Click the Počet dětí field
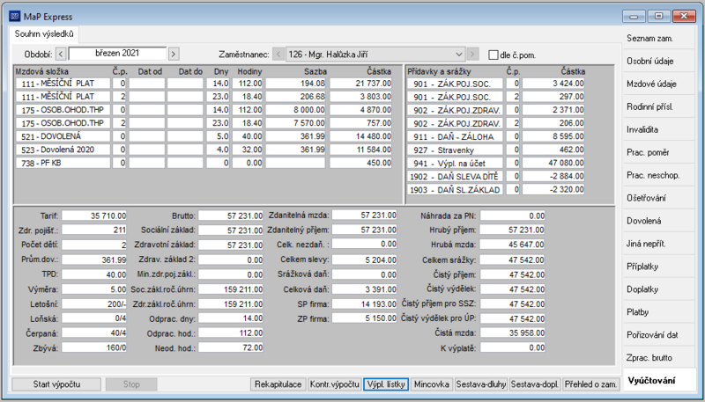Image resolution: width=705 pixels, height=402 pixels. click(94, 245)
